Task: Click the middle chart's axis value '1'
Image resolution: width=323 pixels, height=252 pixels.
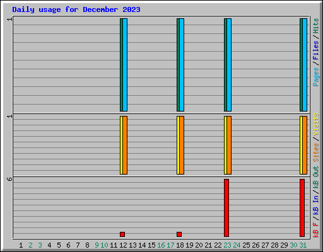Action: point(9,117)
